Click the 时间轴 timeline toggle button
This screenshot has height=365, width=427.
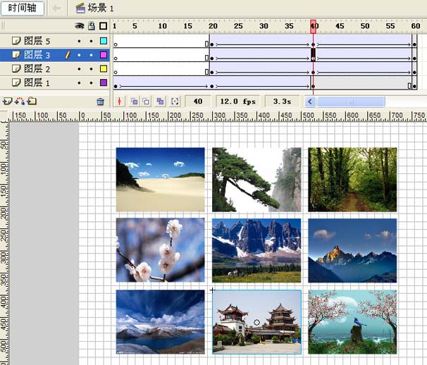click(x=23, y=8)
